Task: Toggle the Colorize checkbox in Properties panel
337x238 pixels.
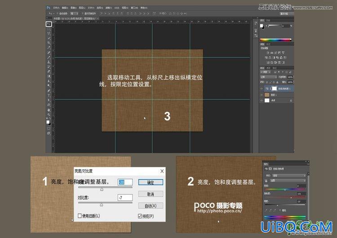Action: coord(280,210)
